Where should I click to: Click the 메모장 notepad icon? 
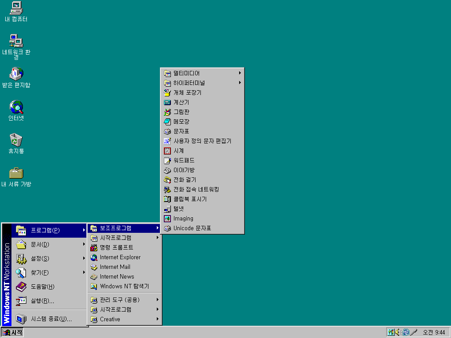167,121
